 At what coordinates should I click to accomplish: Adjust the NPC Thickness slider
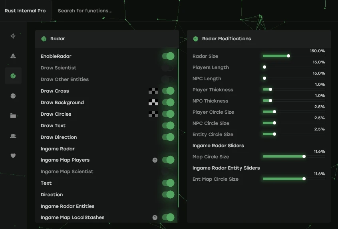tap(294, 101)
